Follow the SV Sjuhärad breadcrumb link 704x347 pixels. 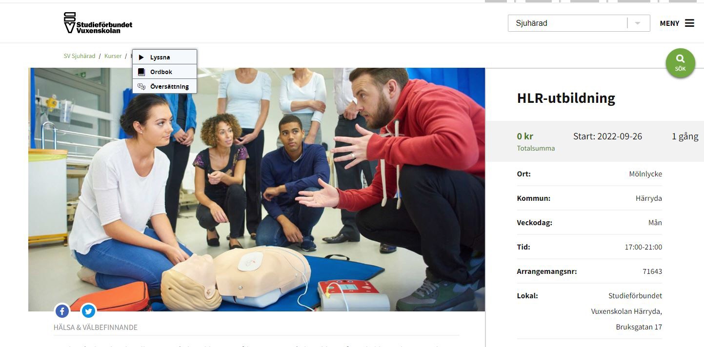click(x=80, y=56)
